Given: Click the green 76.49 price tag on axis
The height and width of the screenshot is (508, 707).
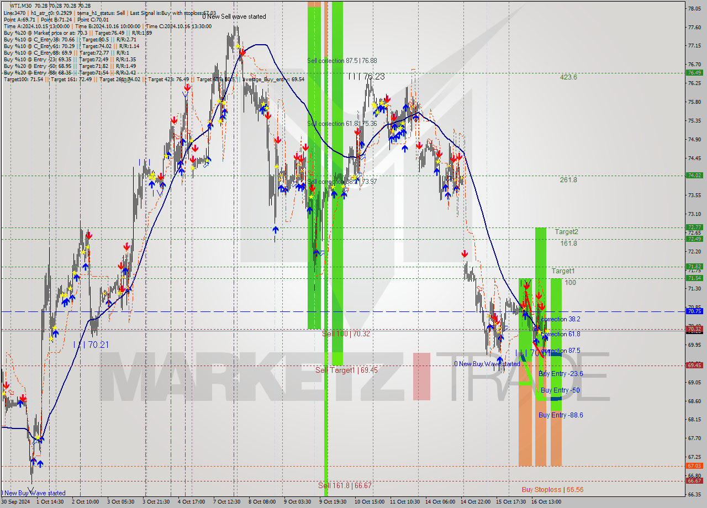Looking at the screenshot, I should [x=694, y=72].
